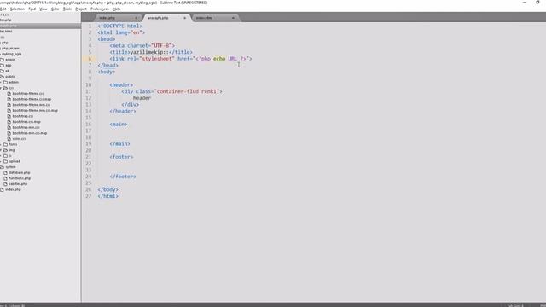Collapse the img folder arrow

(1, 150)
